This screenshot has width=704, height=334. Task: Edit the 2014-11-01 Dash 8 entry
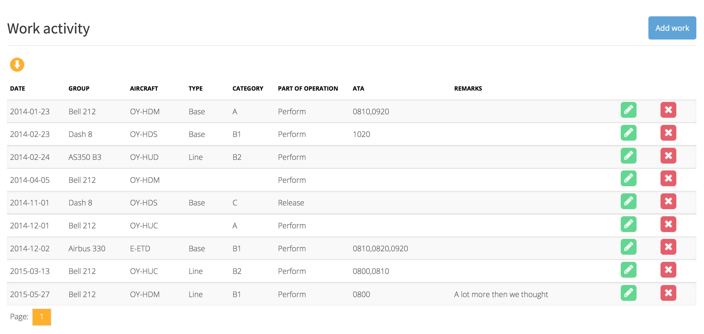628,202
